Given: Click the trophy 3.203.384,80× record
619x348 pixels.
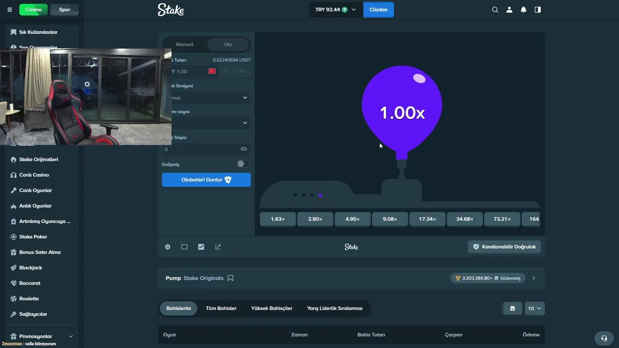Looking at the screenshot, I should coord(488,278).
